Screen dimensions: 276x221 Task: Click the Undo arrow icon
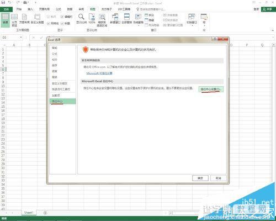[x=10, y=3]
